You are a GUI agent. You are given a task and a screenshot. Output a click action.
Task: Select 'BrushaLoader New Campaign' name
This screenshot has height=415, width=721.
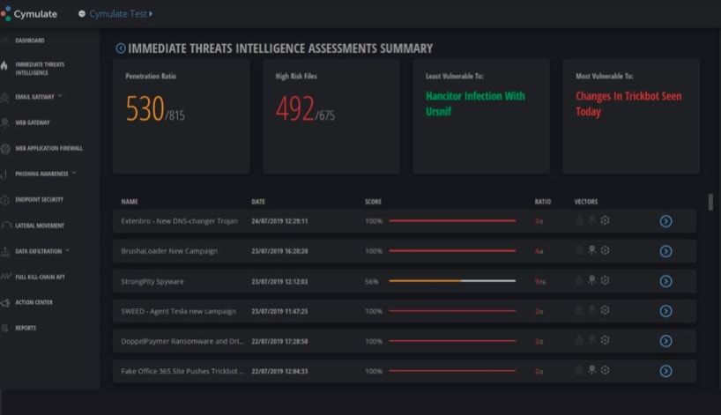(x=169, y=251)
